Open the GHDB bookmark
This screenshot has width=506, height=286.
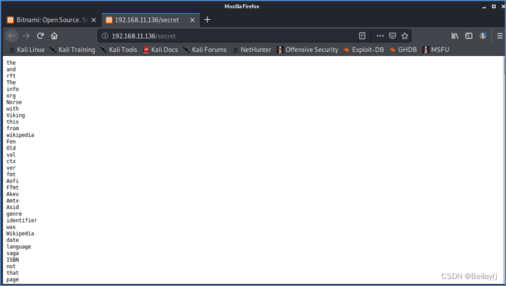click(403, 49)
